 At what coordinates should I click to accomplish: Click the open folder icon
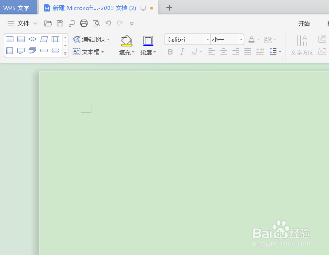tap(48, 23)
